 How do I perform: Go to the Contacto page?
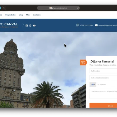[37, 15]
